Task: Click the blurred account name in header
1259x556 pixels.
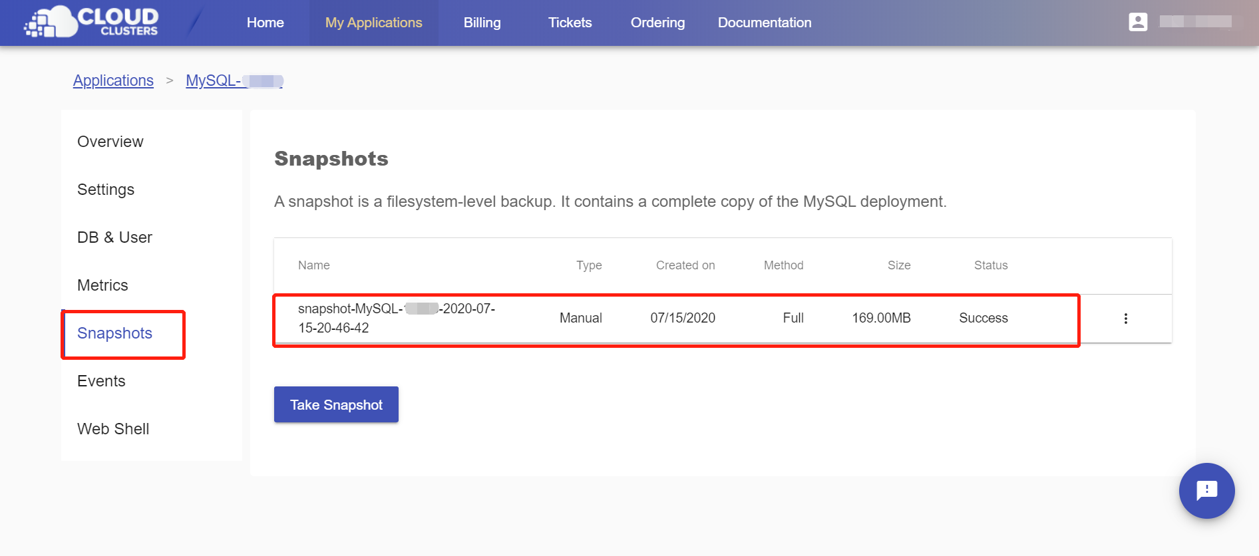Action: tap(1195, 22)
